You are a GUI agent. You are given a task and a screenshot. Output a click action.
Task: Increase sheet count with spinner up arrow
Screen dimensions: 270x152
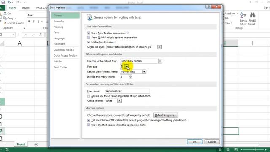pos(130,76)
